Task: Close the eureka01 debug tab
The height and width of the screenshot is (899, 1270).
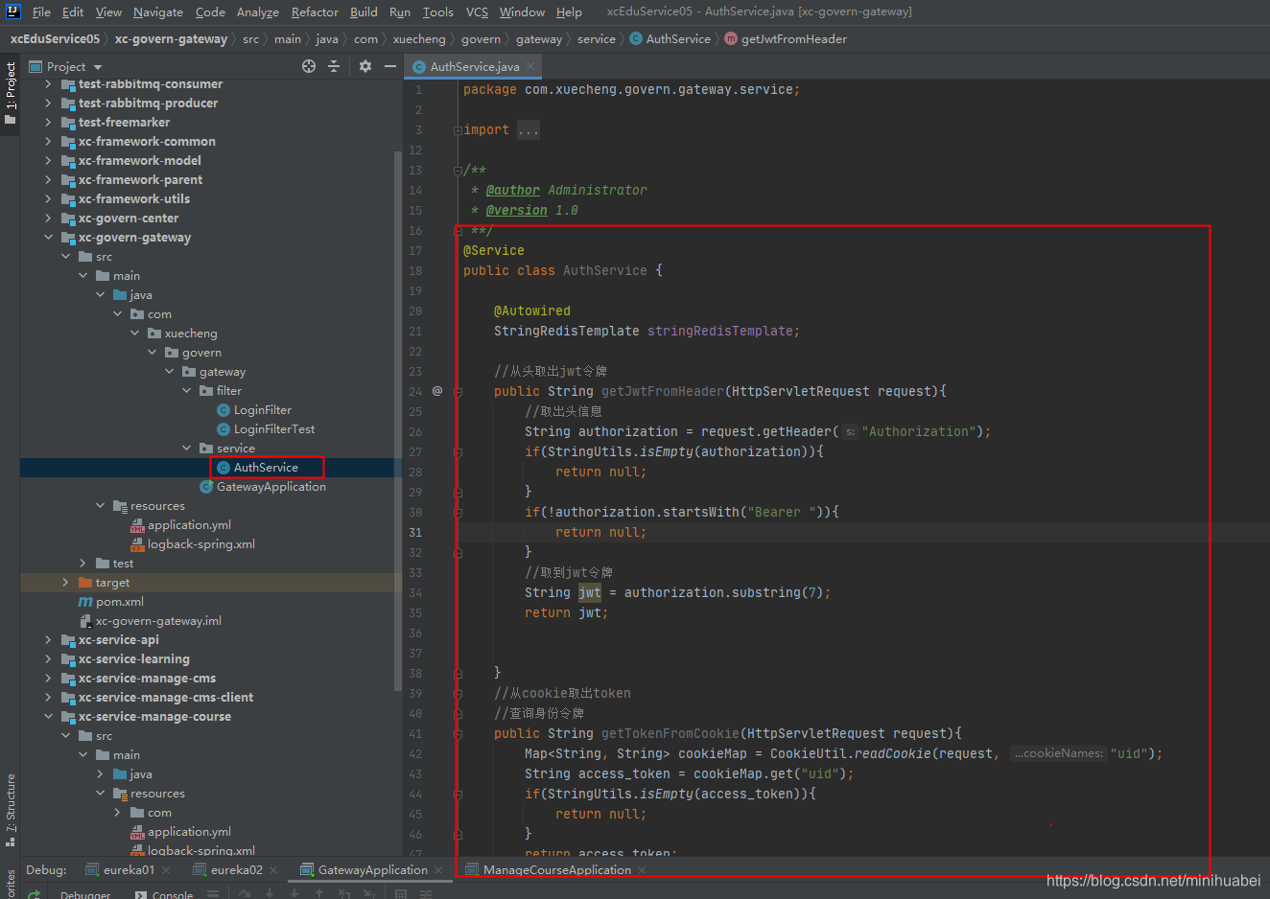Action: 166,870
